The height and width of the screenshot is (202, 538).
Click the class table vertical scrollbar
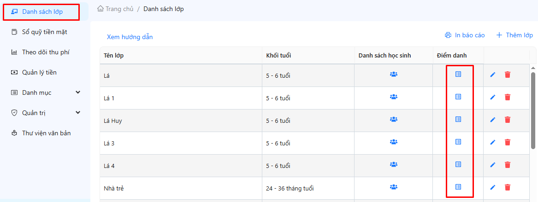[x=533, y=110]
